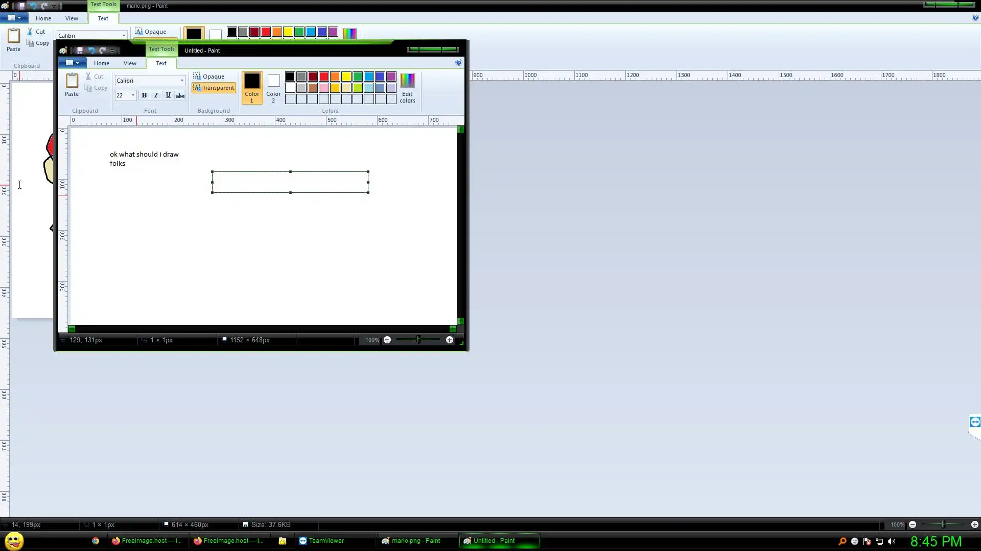Pick the red swatch in the Untitled Paint palette
The width and height of the screenshot is (981, 551).
point(324,77)
